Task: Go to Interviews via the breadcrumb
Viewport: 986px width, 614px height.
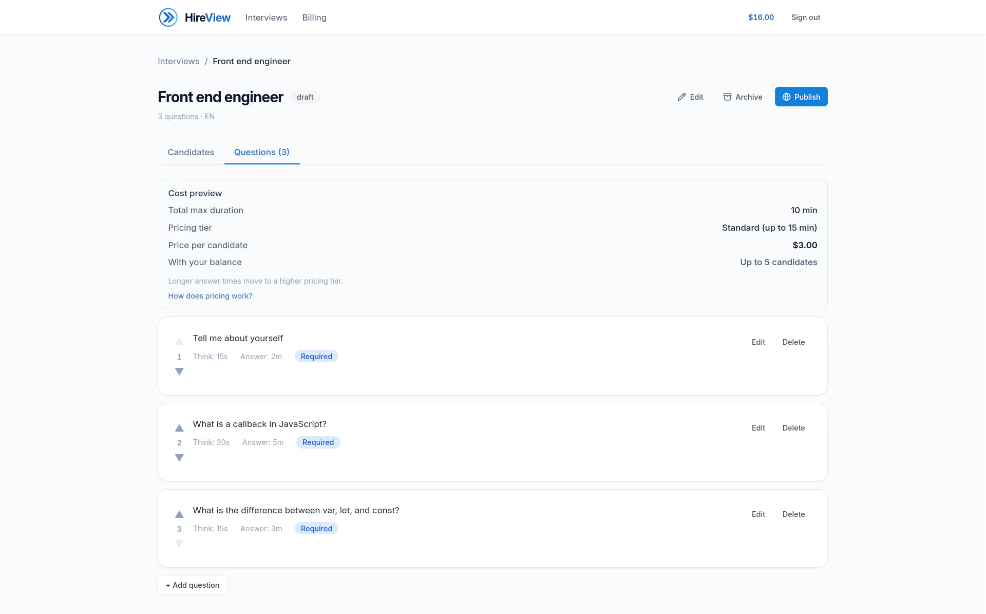Action: 178,61
